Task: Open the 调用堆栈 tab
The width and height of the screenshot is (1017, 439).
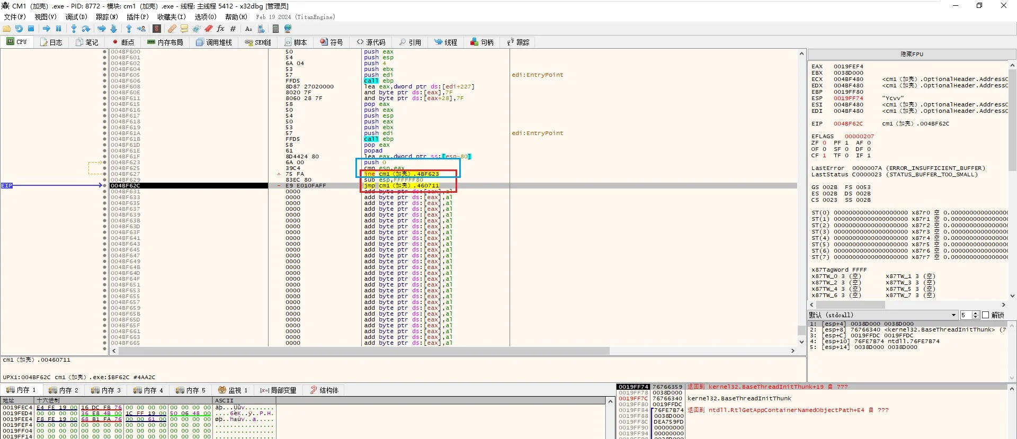Action: (x=214, y=42)
